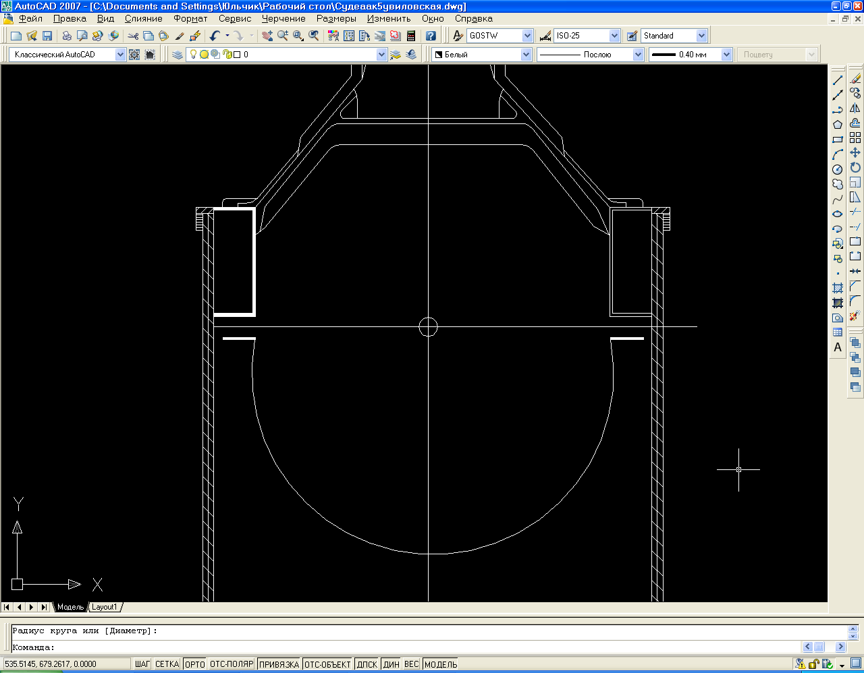Image resolution: width=864 pixels, height=673 pixels.
Task: Open the 0.40 мм lineweight dropdown
Action: click(726, 55)
